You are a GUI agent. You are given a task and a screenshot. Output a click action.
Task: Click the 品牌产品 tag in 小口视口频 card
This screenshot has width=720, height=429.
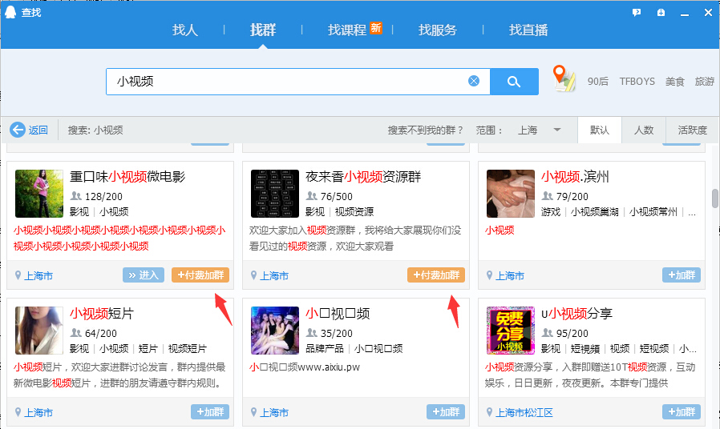click(x=325, y=349)
